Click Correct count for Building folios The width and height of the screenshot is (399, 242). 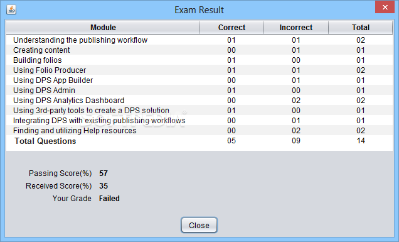(x=231, y=60)
